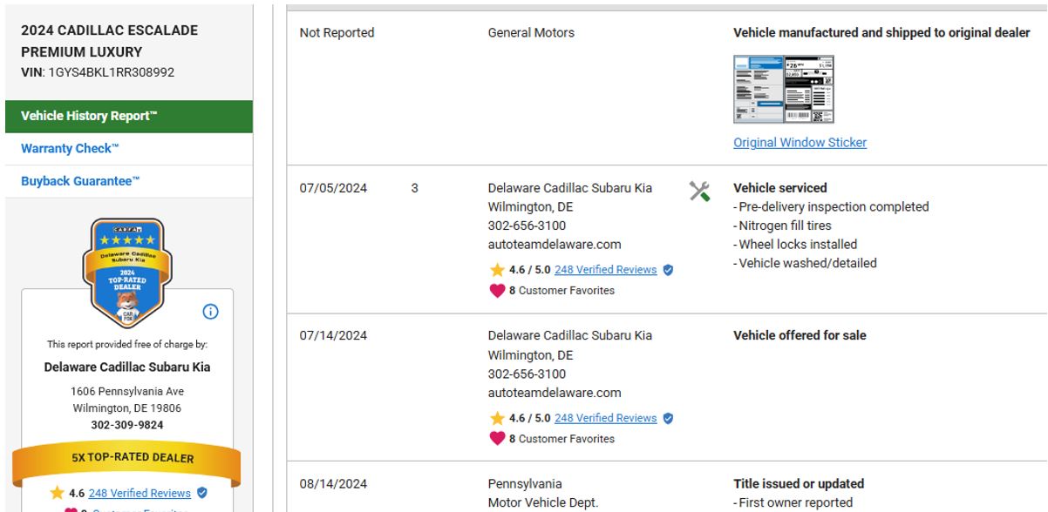Click the window sticker thumbnail image
The image size is (1048, 512).
(784, 89)
